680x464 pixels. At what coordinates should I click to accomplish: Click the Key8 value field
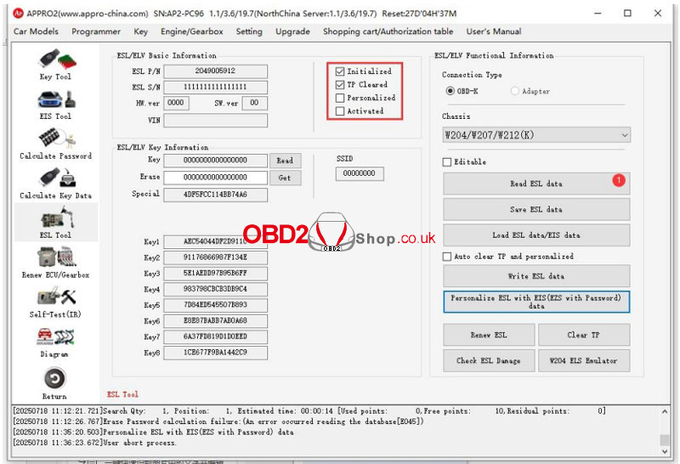pyautogui.click(x=215, y=353)
